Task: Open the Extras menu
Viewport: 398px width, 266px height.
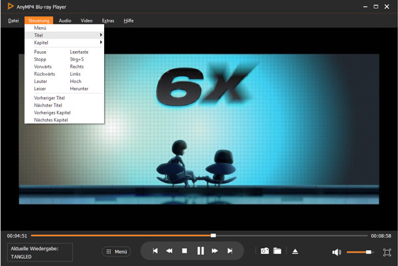Action: point(108,21)
